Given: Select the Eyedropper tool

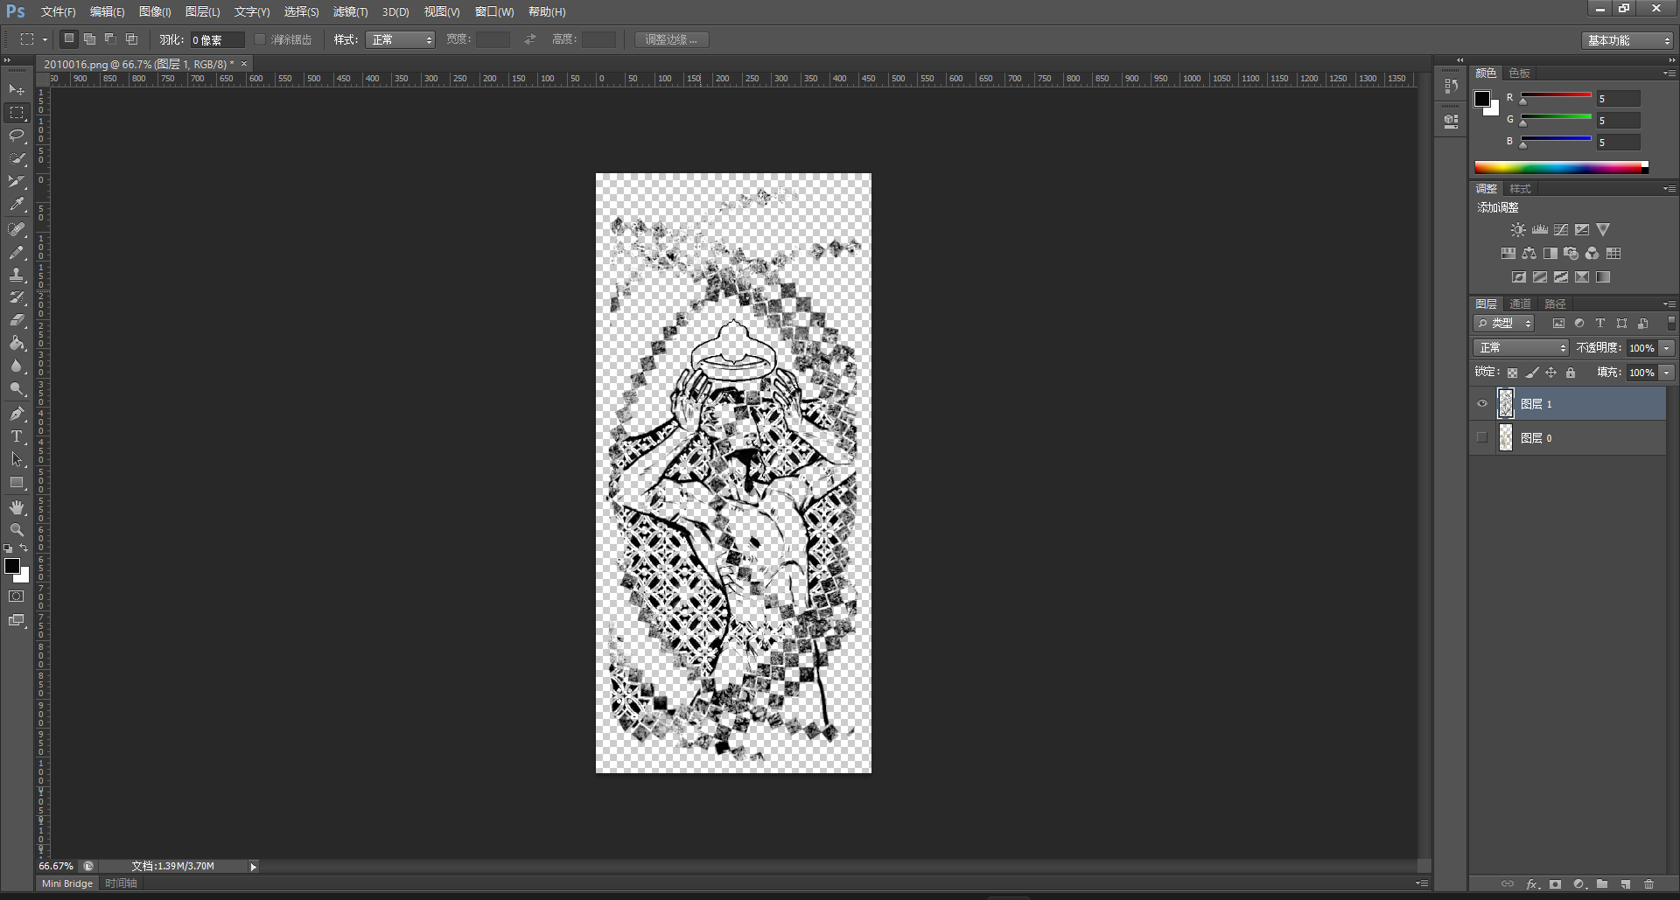Looking at the screenshot, I should pyautogui.click(x=17, y=205).
